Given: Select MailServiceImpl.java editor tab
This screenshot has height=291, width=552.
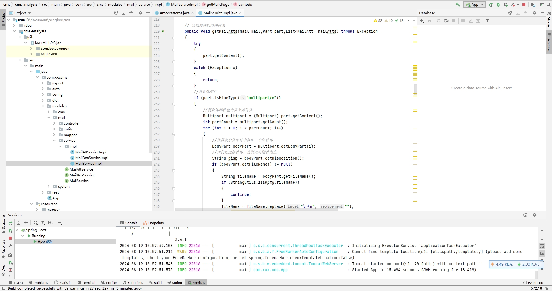Looking at the screenshot, I should tap(220, 13).
